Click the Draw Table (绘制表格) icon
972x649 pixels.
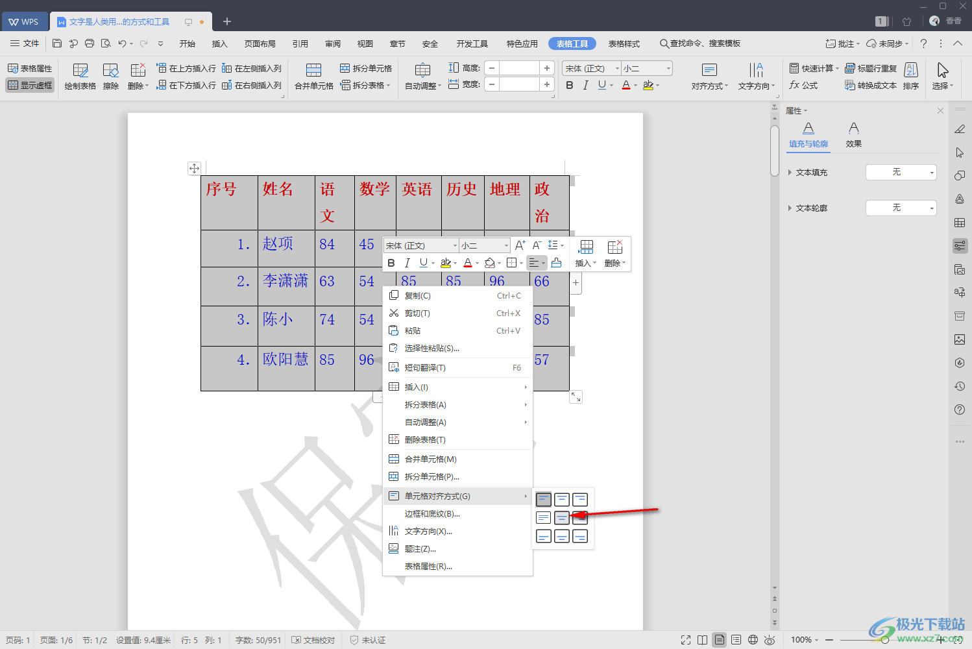pyautogui.click(x=80, y=76)
